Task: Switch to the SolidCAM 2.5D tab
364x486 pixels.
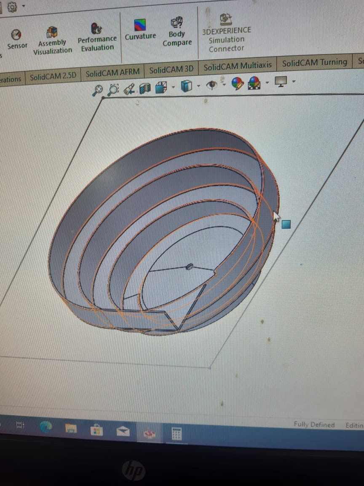Action: pyautogui.click(x=53, y=76)
